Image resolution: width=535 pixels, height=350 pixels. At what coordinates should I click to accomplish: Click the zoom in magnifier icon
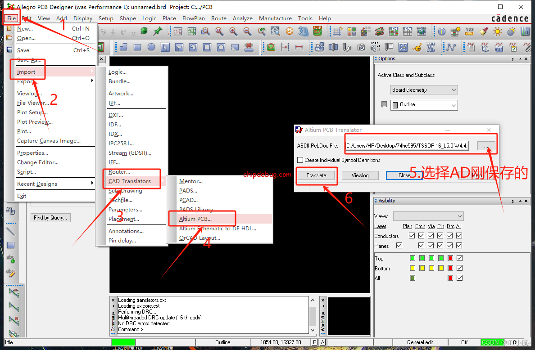tap(233, 31)
